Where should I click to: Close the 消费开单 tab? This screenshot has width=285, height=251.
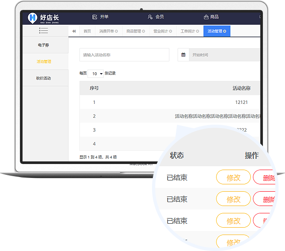click(x=116, y=31)
